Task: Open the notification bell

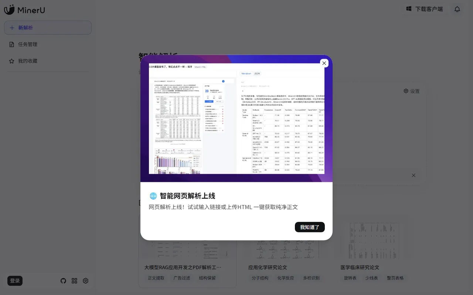Action: click(x=457, y=9)
